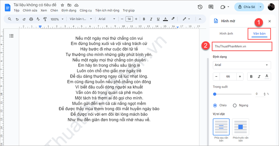Pick a highlight color
The image size is (279, 146).
pos(173,19)
